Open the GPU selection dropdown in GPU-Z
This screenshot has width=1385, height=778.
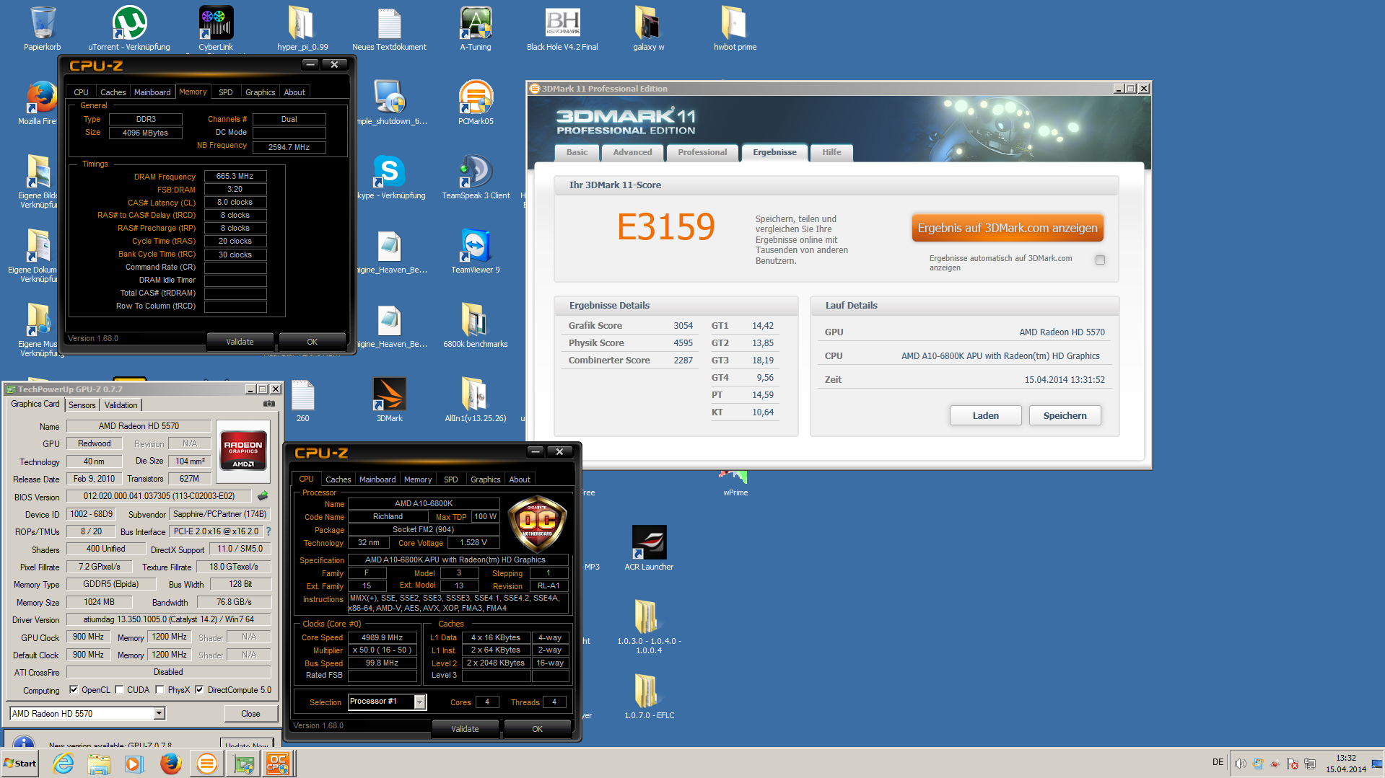[160, 713]
